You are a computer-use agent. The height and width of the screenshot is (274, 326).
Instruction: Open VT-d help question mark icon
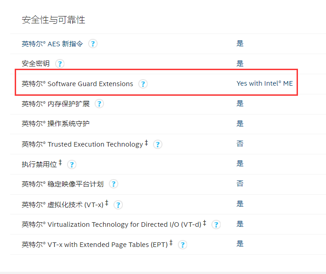[x=216, y=225]
